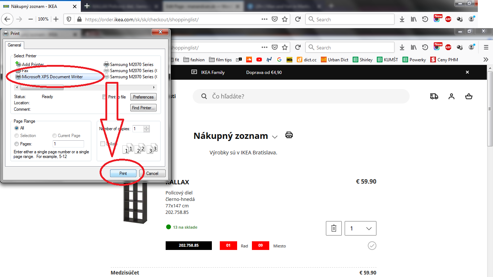Show more bookmarks with the overflow chevron
493x277 pixels.
[486, 60]
